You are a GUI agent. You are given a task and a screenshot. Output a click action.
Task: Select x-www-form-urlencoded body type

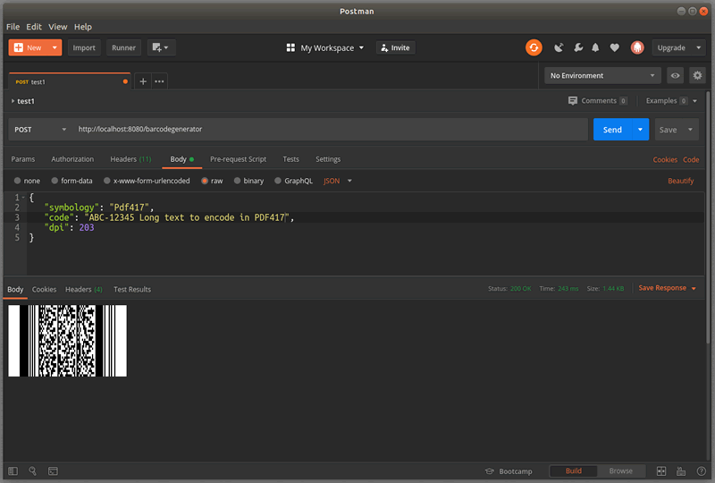pos(106,181)
